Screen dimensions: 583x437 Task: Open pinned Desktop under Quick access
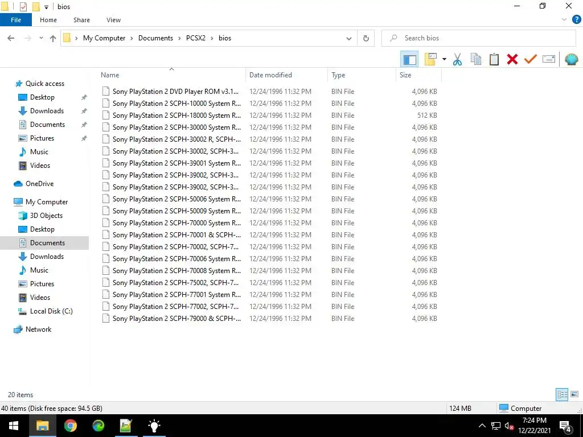tap(42, 97)
